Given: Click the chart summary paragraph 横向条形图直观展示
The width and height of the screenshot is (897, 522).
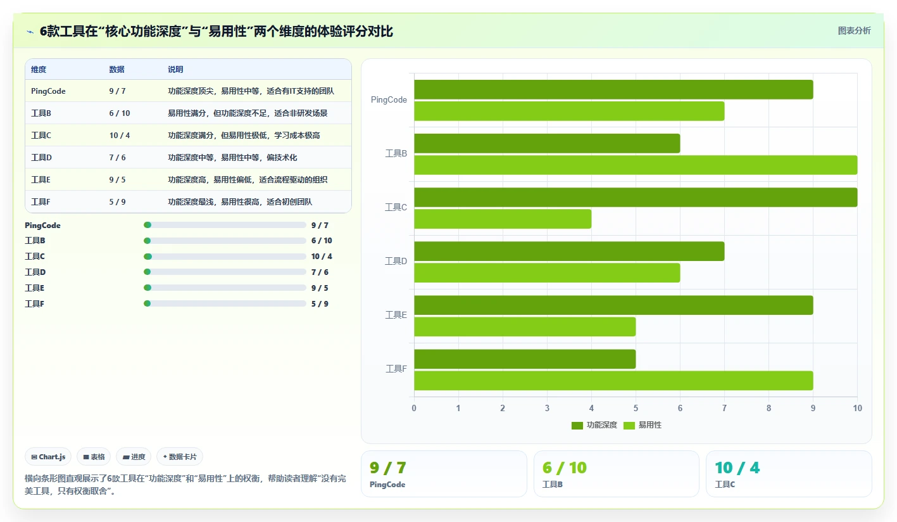Looking at the screenshot, I should pyautogui.click(x=185, y=485).
